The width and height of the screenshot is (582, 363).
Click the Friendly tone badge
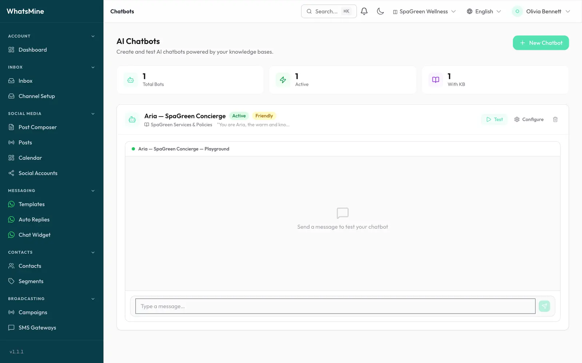pos(264,116)
